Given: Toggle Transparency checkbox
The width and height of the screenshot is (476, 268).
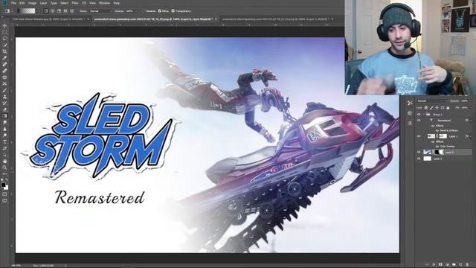Looking at the screenshot, I should click(x=173, y=11).
